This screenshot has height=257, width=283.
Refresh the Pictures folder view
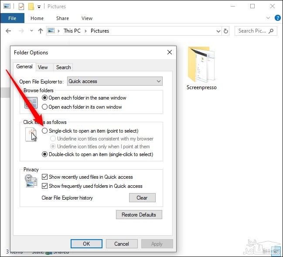click(226, 31)
